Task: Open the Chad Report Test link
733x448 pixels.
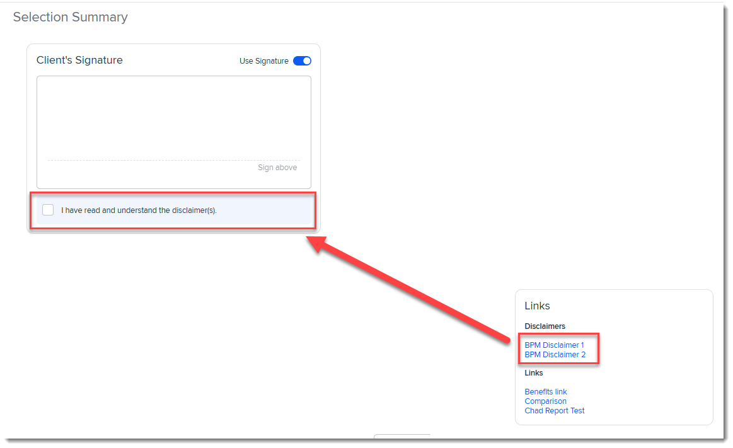Action: click(x=554, y=411)
